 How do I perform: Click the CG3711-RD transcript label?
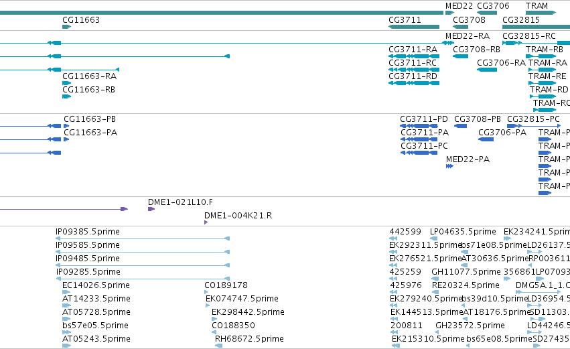(413, 76)
